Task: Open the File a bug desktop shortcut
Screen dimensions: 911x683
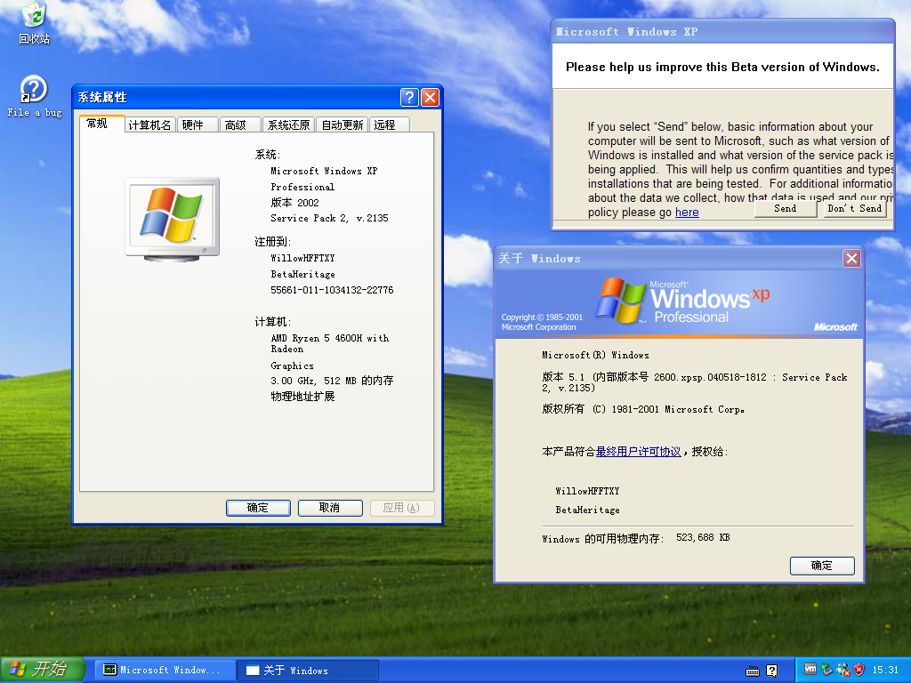Action: (34, 96)
